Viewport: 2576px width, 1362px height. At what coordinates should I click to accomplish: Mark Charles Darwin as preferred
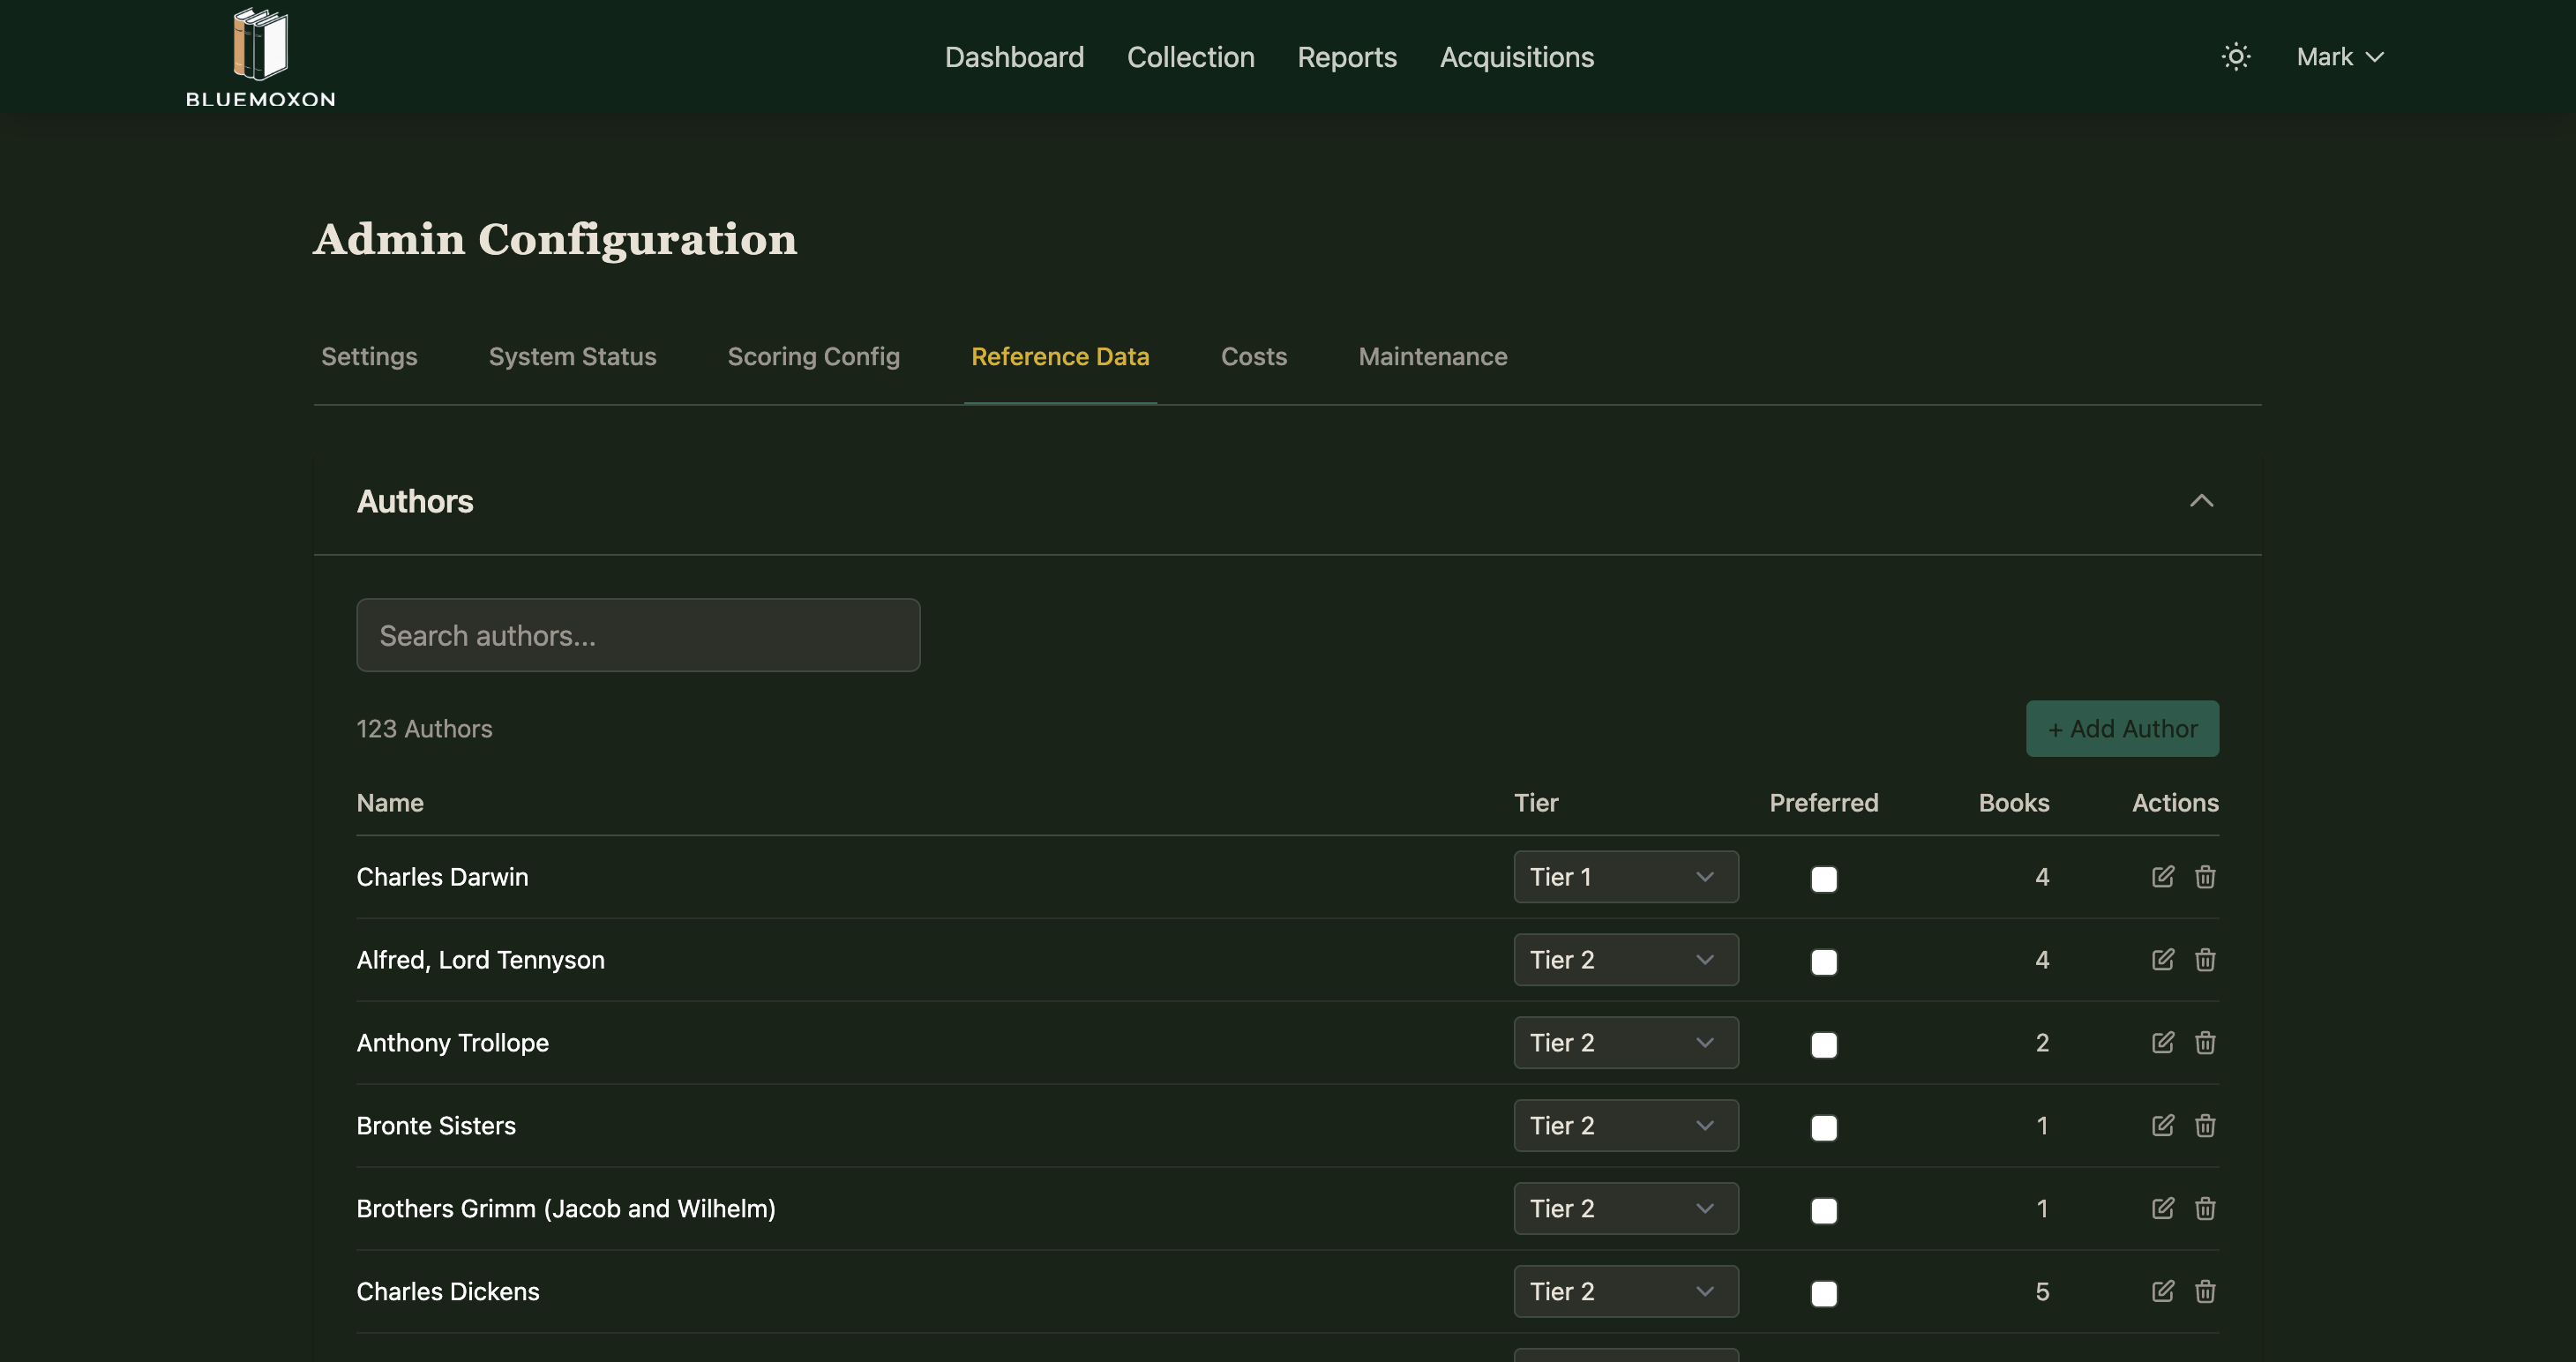click(x=1824, y=879)
